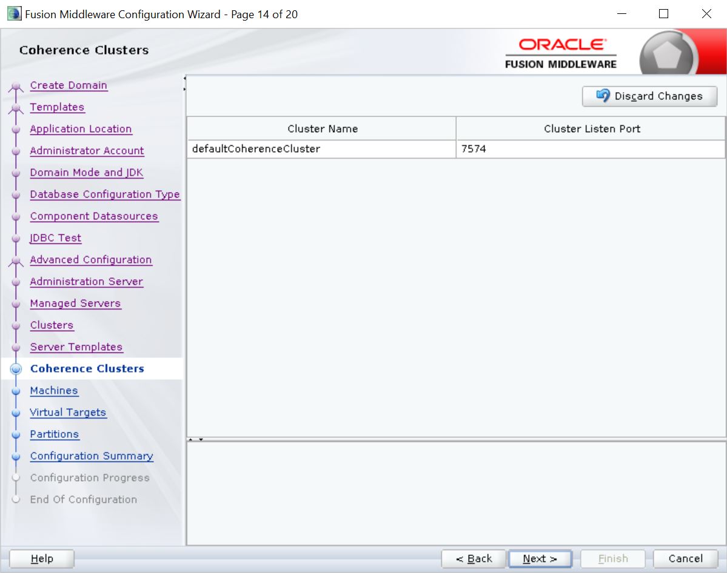The width and height of the screenshot is (727, 573).
Task: Edit the defaultCoherenceCluster name cell
Action: click(x=322, y=148)
